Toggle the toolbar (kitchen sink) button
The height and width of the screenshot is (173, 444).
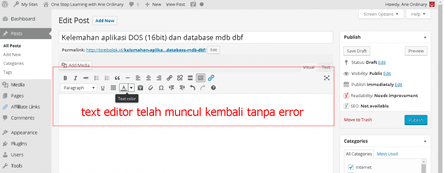point(201,78)
